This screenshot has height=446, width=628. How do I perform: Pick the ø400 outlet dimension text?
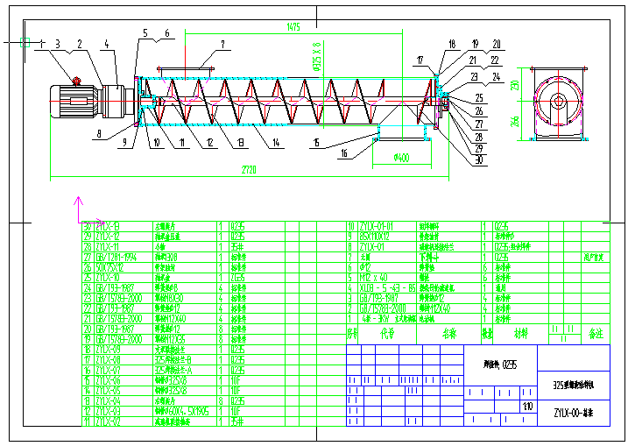tap(401, 158)
